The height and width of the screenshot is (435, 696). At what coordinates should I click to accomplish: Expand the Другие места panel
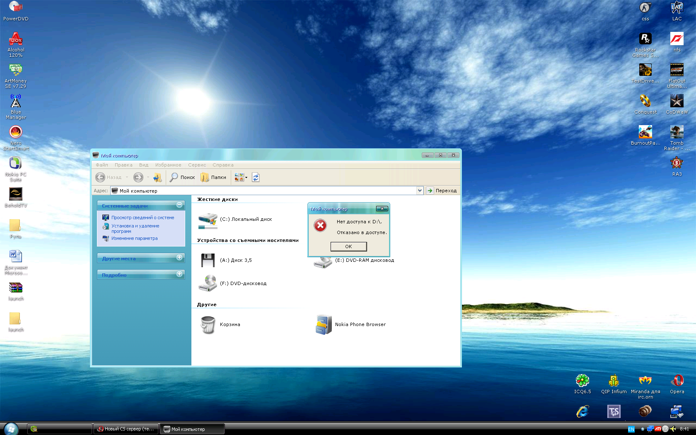[179, 258]
